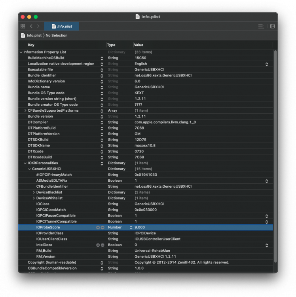Open key stepper for Bundle identifier
Image resolution: width=296 pixels, height=297 pixels.
[102, 76]
